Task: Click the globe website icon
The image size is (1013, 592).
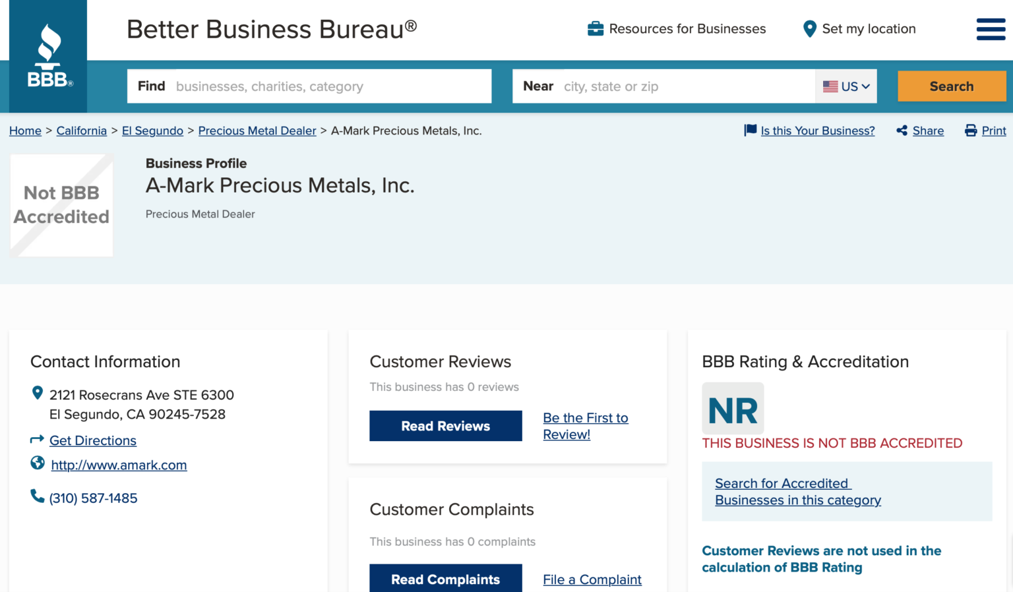Action: point(38,463)
